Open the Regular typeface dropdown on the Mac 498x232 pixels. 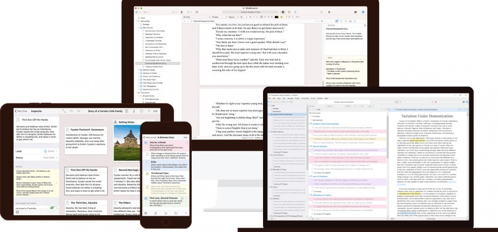(x=233, y=17)
